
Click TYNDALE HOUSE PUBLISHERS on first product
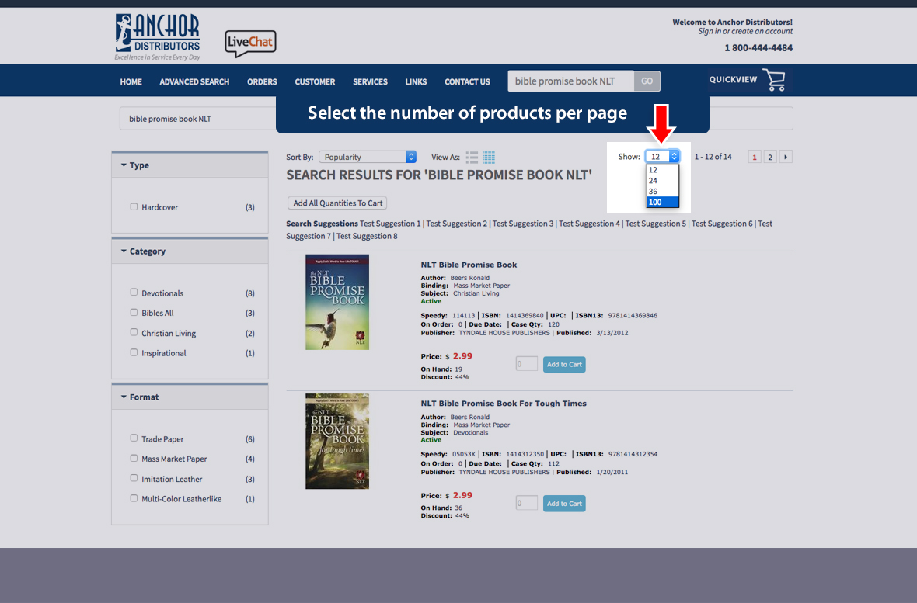(x=504, y=332)
